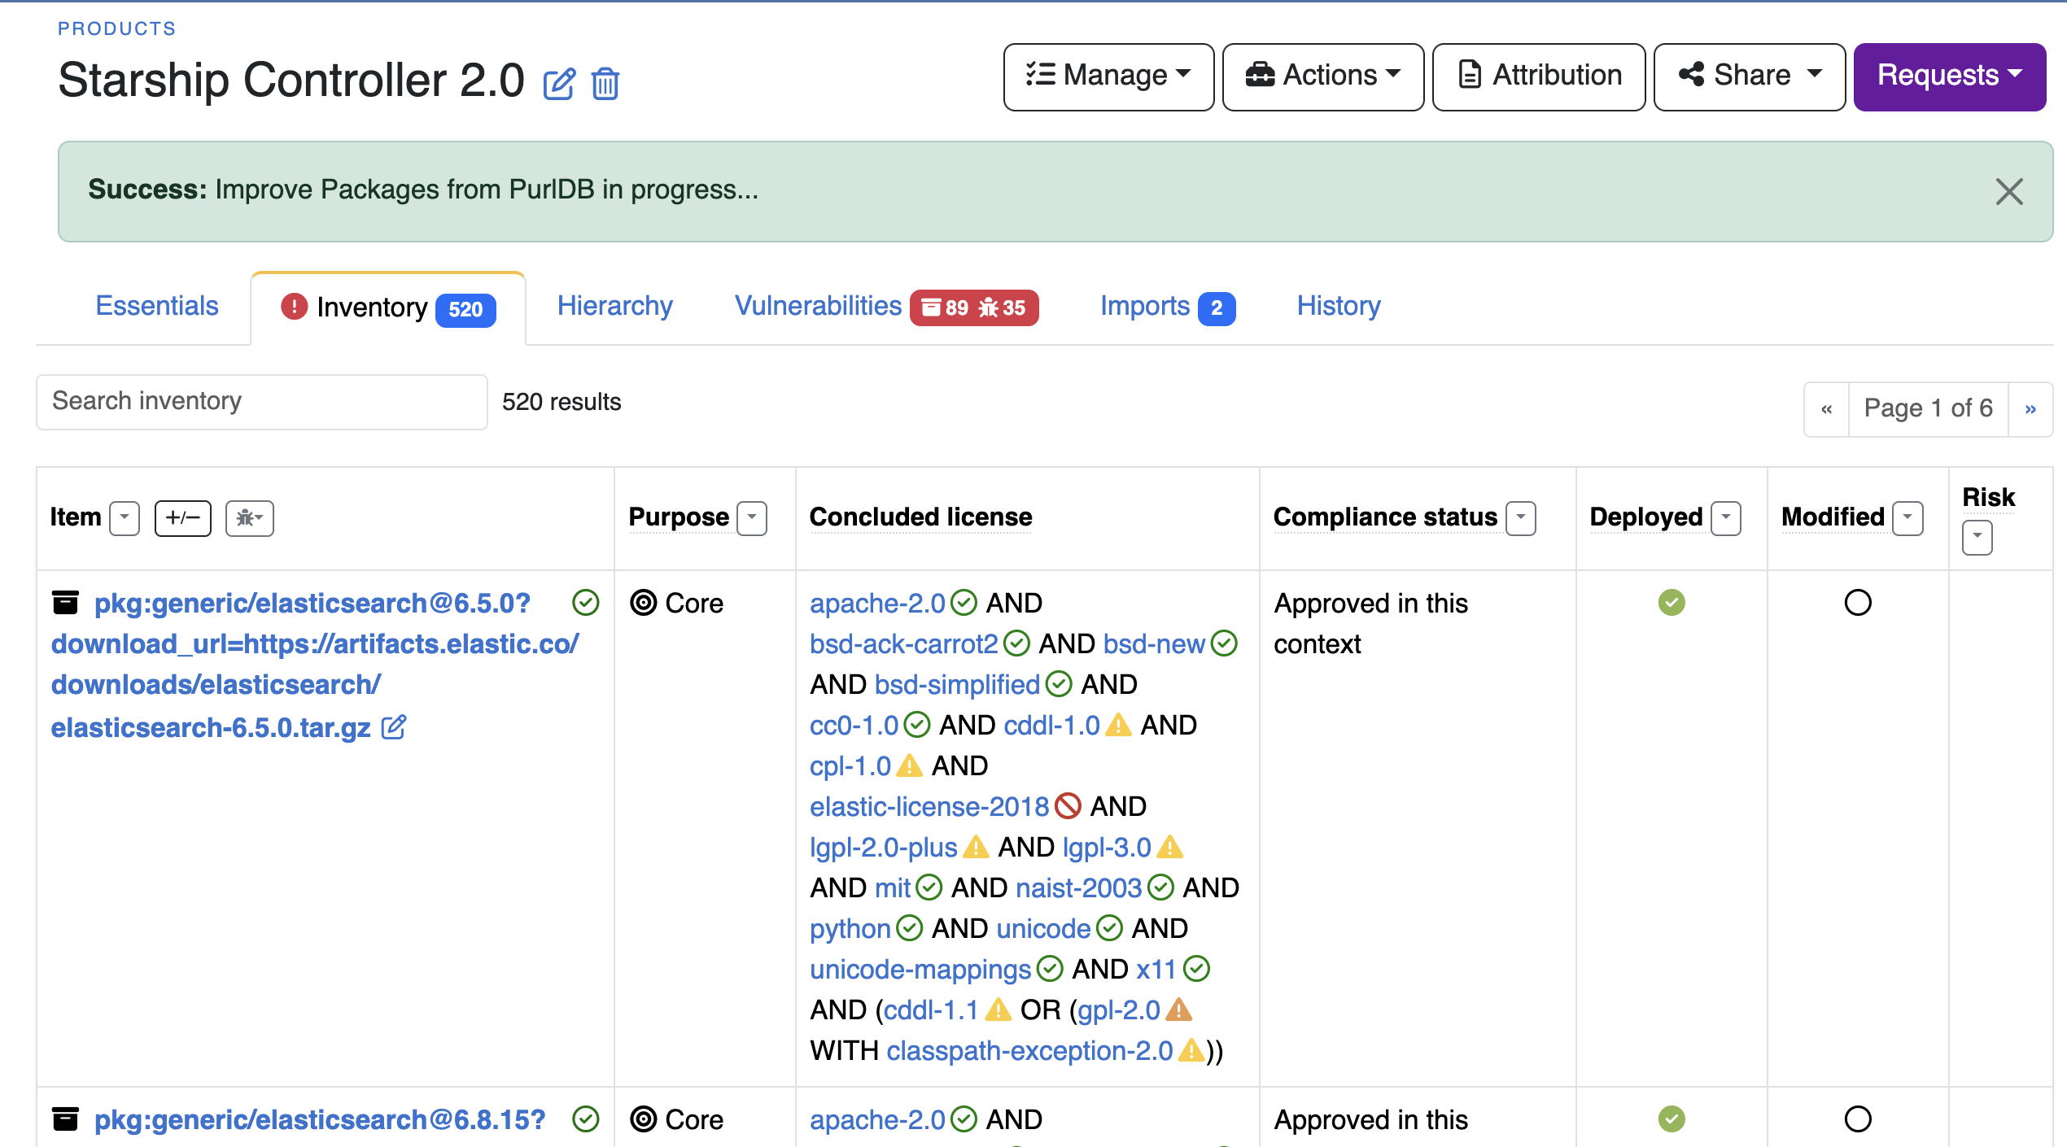Click the green check beside elasticsearch@6.5.0 package

pos(586,603)
